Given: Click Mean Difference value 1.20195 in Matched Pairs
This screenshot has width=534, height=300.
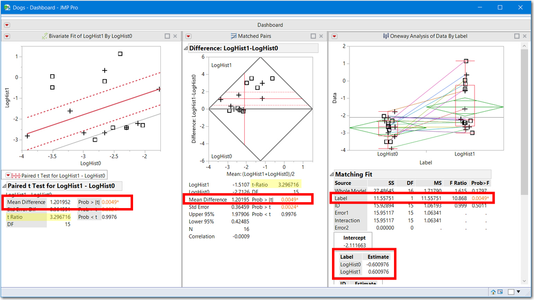Looking at the screenshot, I should [x=241, y=199].
